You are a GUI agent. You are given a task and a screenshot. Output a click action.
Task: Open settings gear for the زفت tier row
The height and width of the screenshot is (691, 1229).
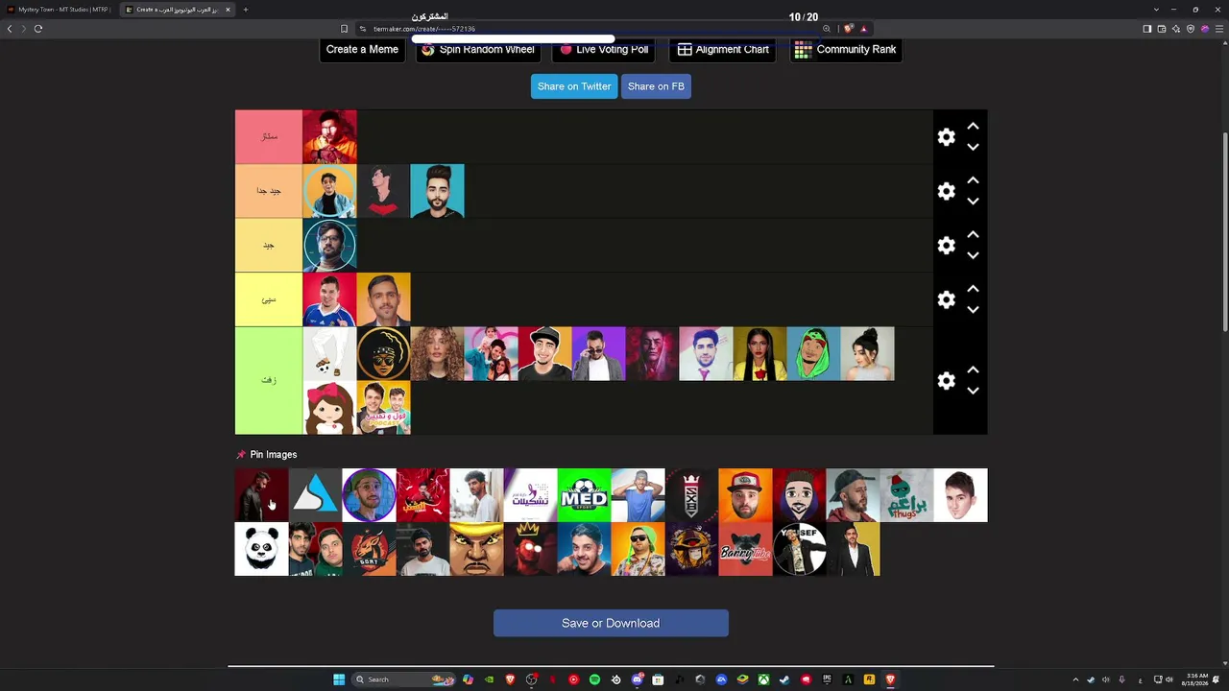click(x=947, y=381)
